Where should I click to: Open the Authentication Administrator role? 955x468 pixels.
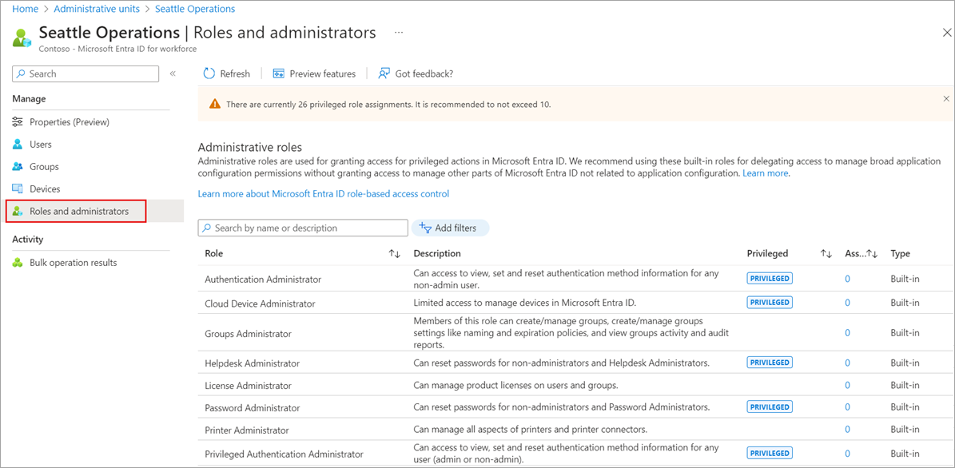click(263, 280)
